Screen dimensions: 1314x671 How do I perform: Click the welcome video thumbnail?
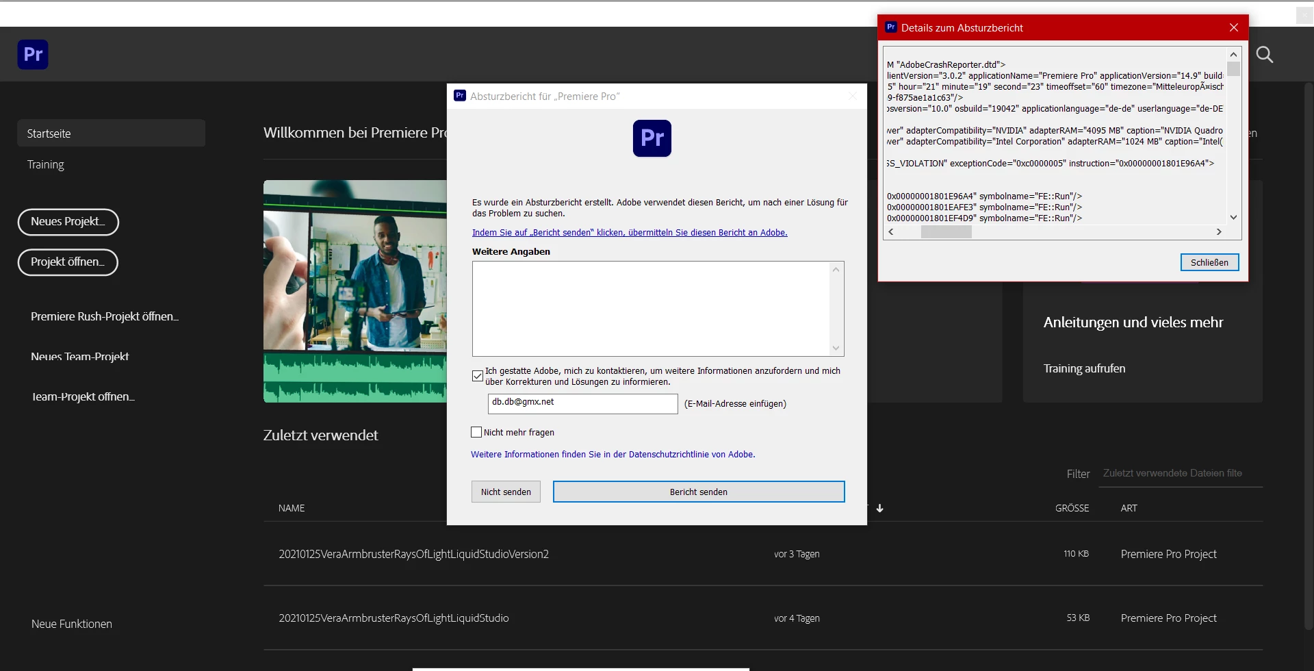(355, 291)
